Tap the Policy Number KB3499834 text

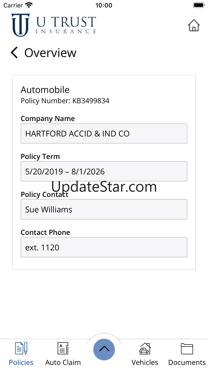click(65, 101)
